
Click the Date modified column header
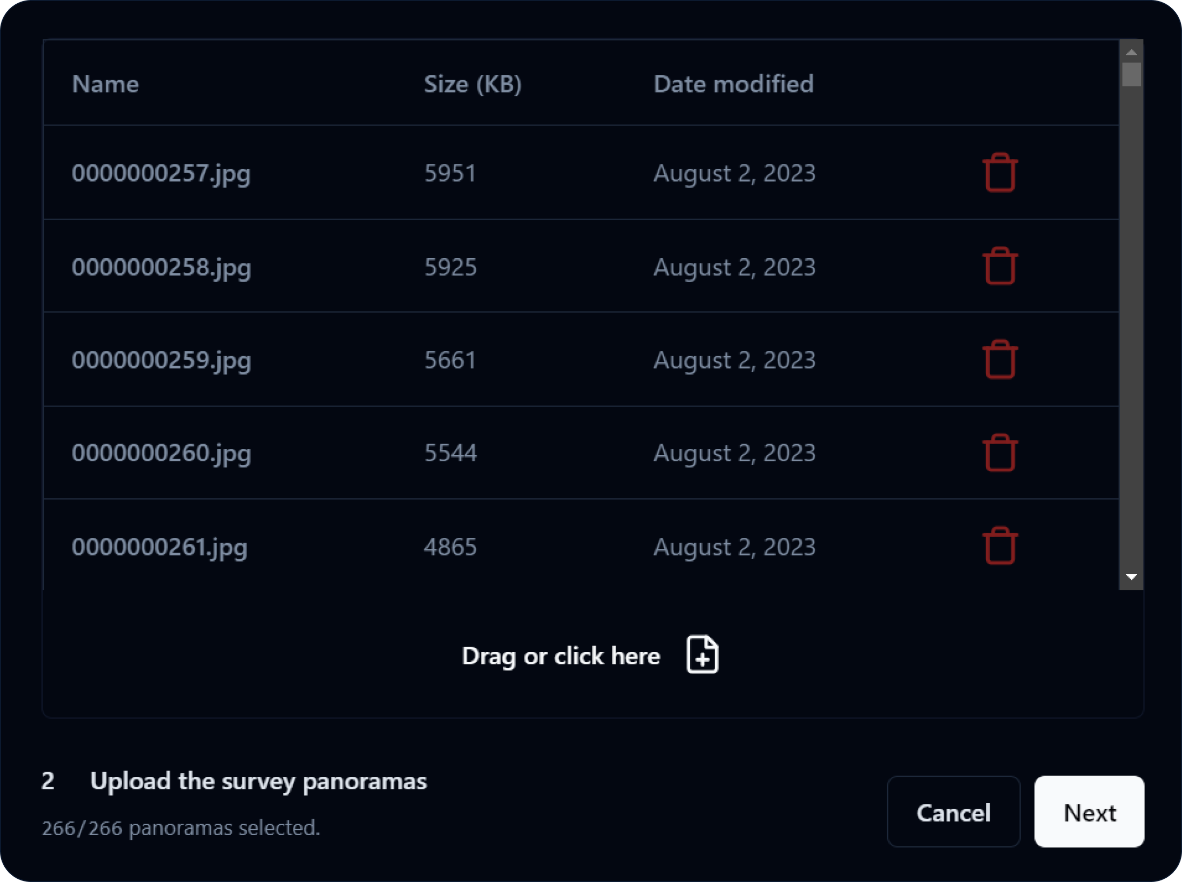tap(733, 84)
